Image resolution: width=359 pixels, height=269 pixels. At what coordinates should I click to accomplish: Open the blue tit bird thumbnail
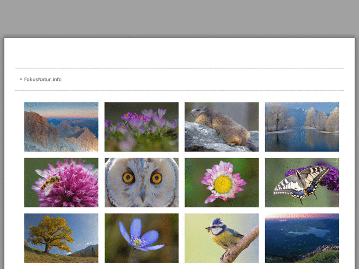(222, 238)
